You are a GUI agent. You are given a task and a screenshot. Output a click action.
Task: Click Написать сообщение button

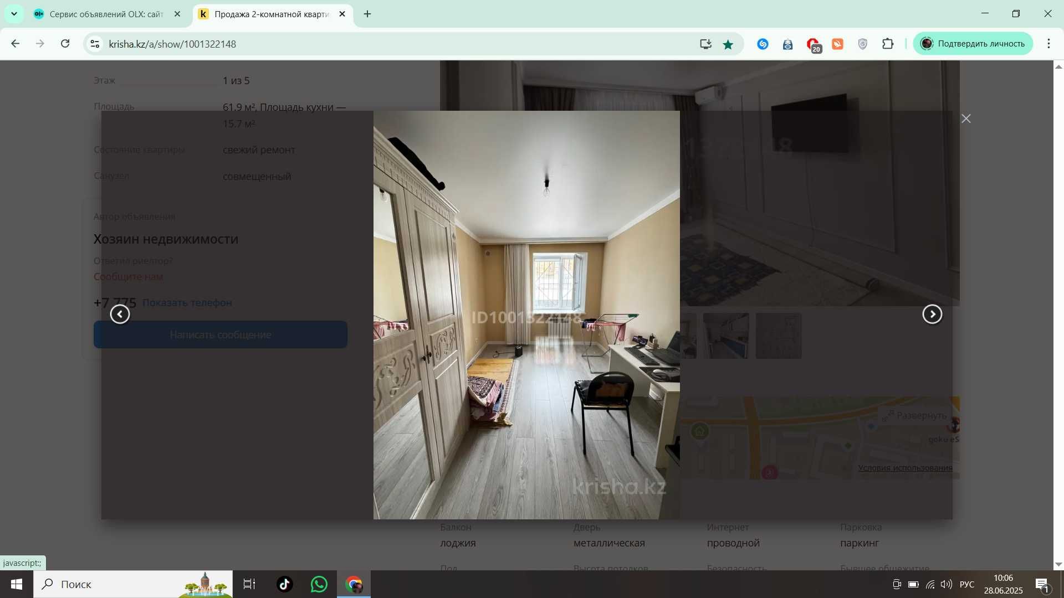tap(221, 334)
